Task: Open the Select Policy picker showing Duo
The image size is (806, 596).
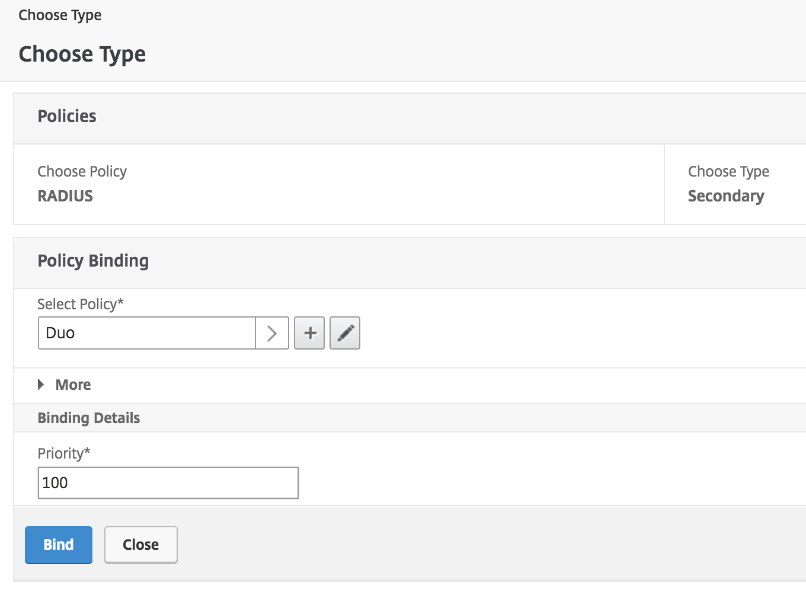Action: pos(147,333)
